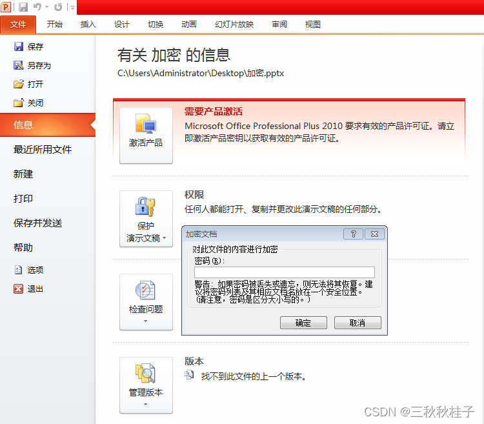The height and width of the screenshot is (424, 484).
Task: Open the 视图 ribbon tab
Action: (313, 25)
